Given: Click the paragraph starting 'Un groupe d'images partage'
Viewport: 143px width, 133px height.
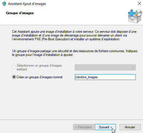Looking at the screenshot, I should pos(75,53).
